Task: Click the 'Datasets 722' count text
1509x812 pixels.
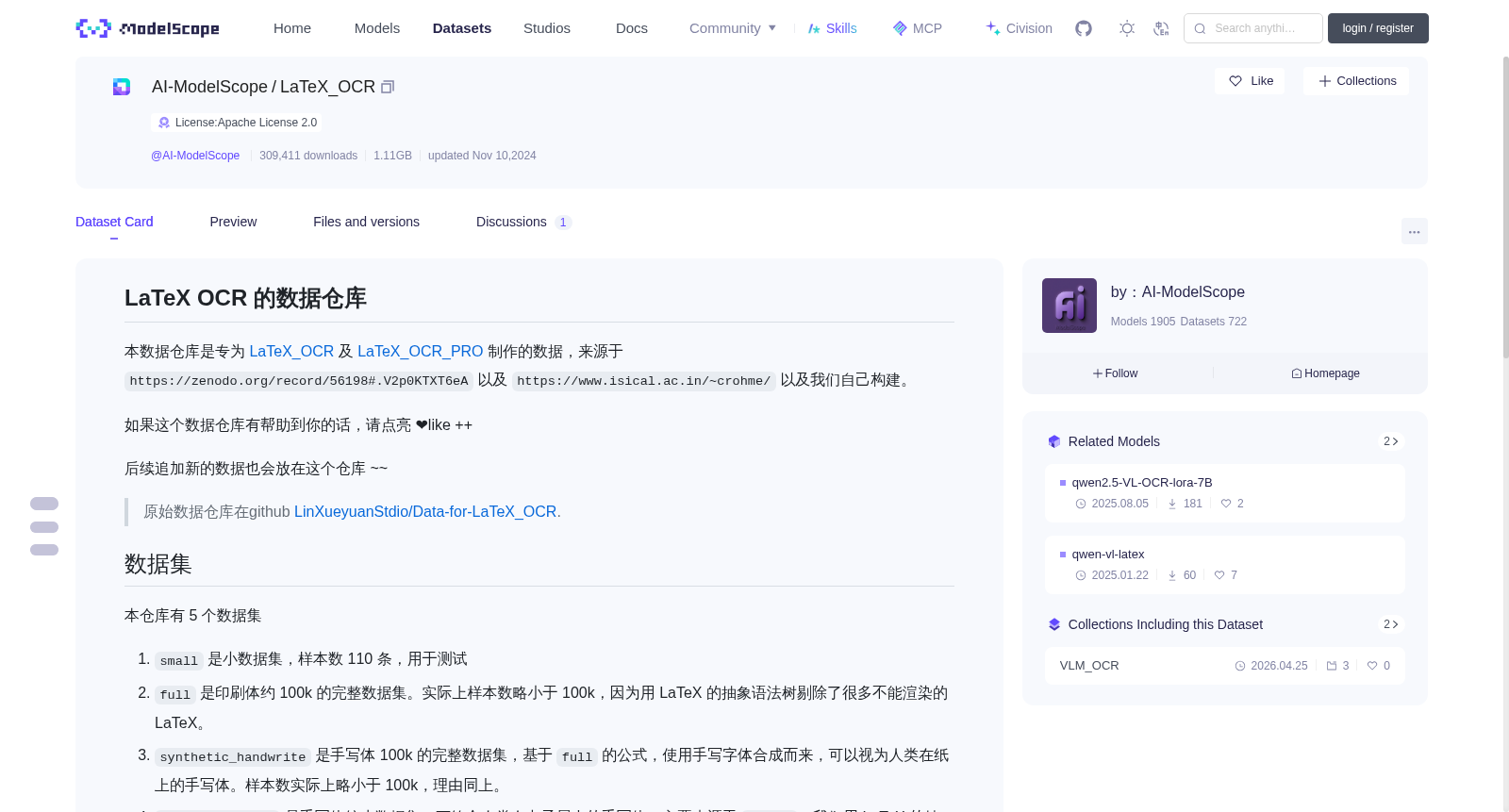Action: click(x=1213, y=322)
